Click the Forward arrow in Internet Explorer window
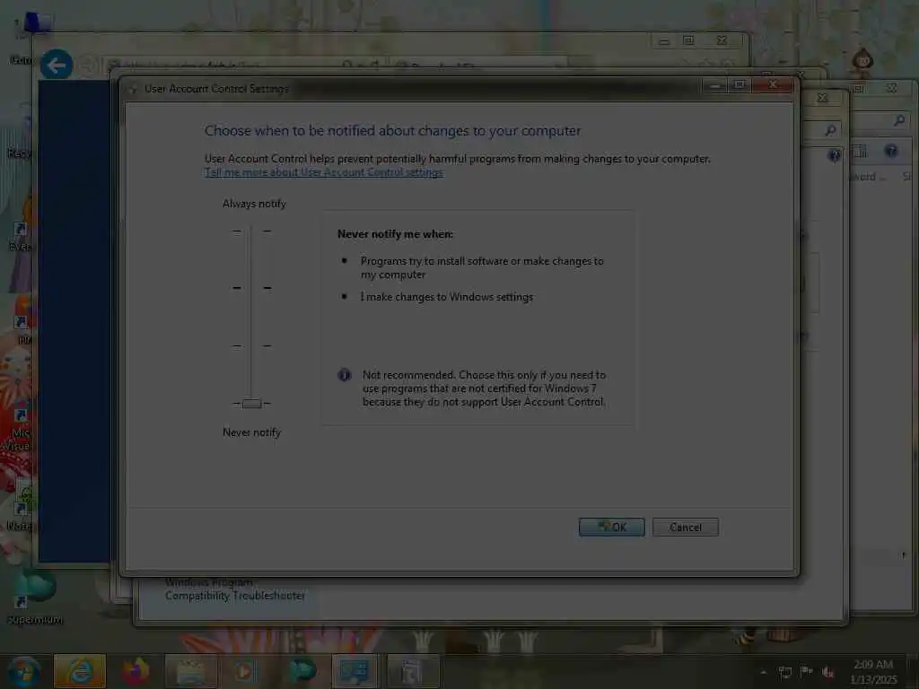Screen dimensions: 919x689 [x=87, y=65]
